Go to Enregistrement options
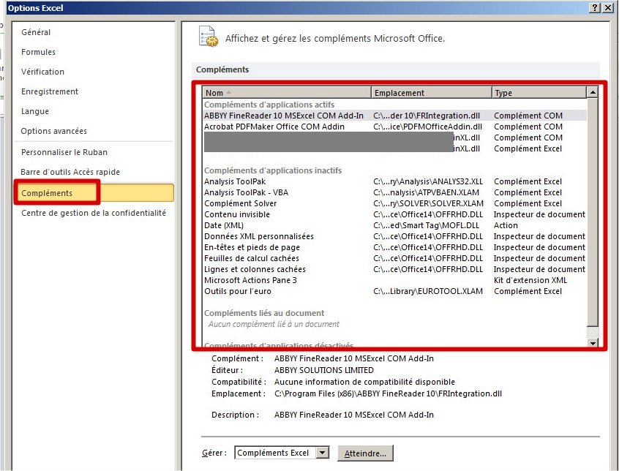Image resolution: width=619 pixels, height=471 pixels. point(49,91)
